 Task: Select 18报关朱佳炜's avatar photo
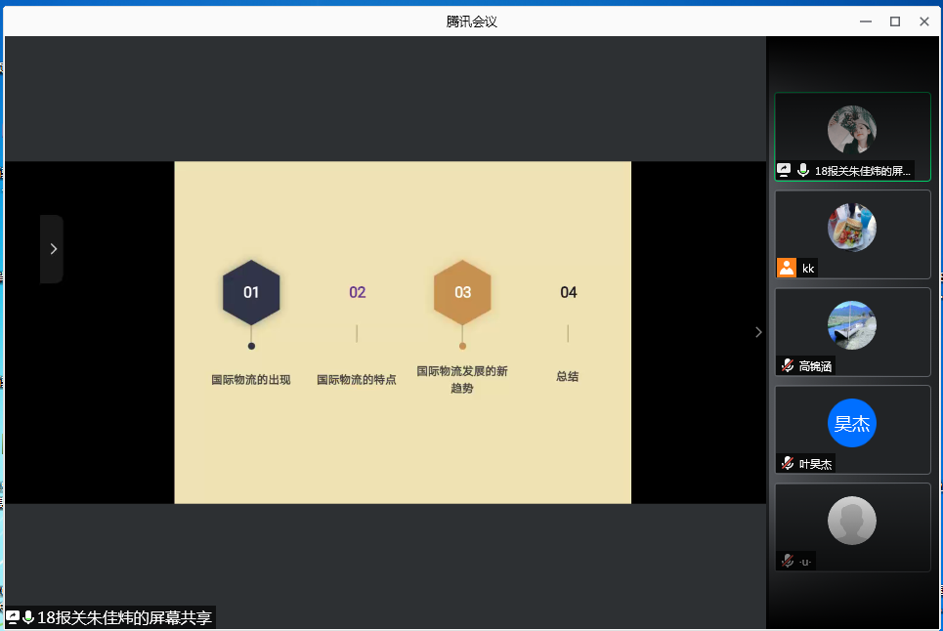coord(851,130)
